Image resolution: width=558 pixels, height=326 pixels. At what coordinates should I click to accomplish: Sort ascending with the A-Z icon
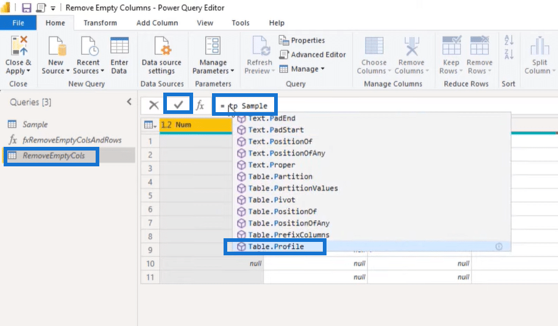pos(509,40)
